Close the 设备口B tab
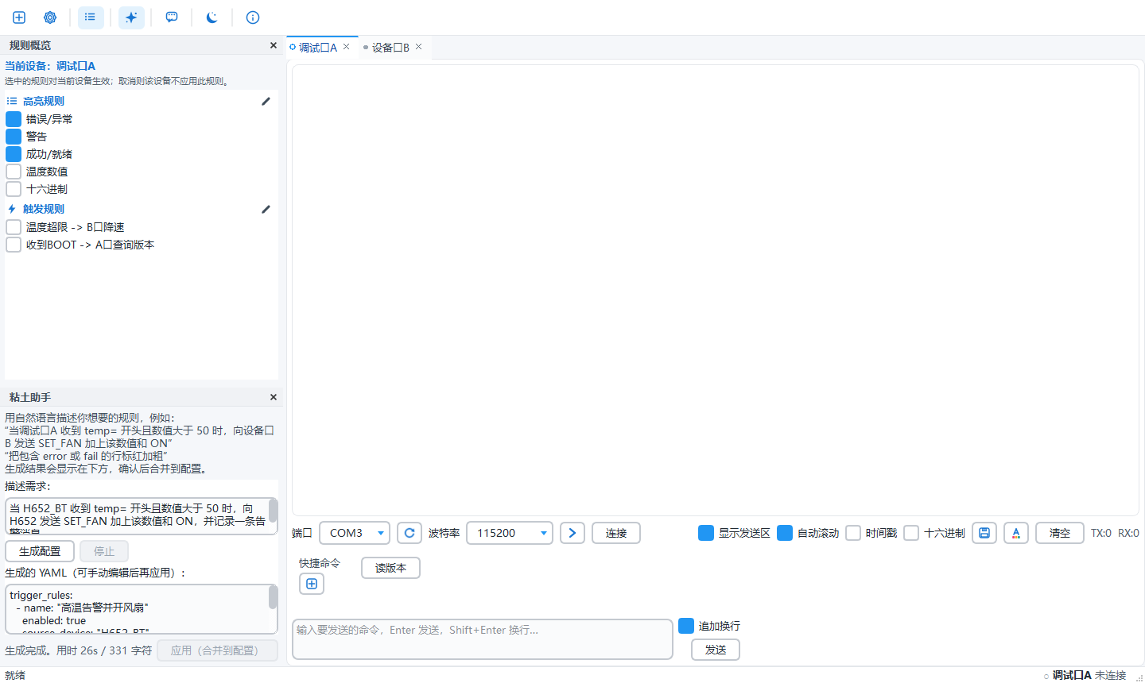The image size is (1145, 683). click(x=418, y=47)
